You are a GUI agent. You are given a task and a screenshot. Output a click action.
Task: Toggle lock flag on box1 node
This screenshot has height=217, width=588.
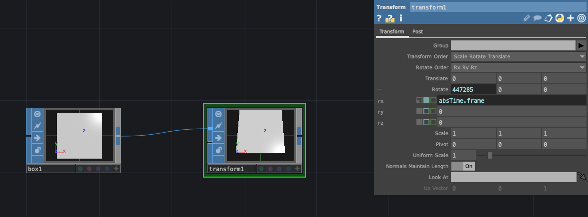click(37, 150)
